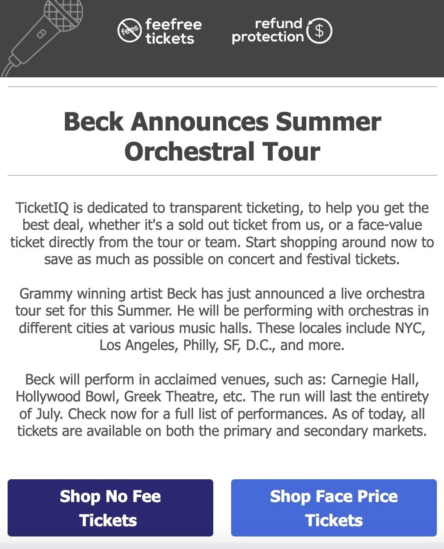Open the Shop No Fee Tickets button

coord(110,508)
